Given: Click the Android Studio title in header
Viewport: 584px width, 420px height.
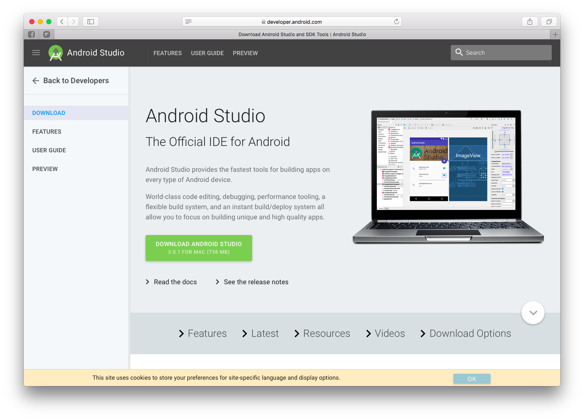Looking at the screenshot, I should click(96, 53).
